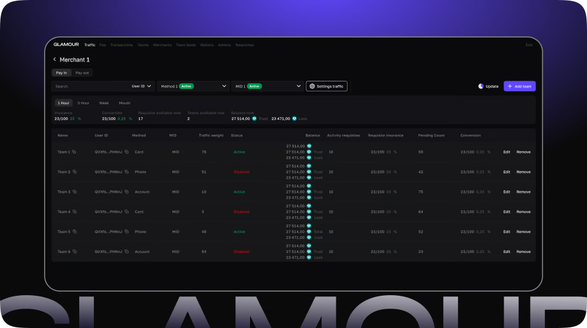Copy the Team 6 name
This screenshot has height=328, width=587.
[75, 252]
